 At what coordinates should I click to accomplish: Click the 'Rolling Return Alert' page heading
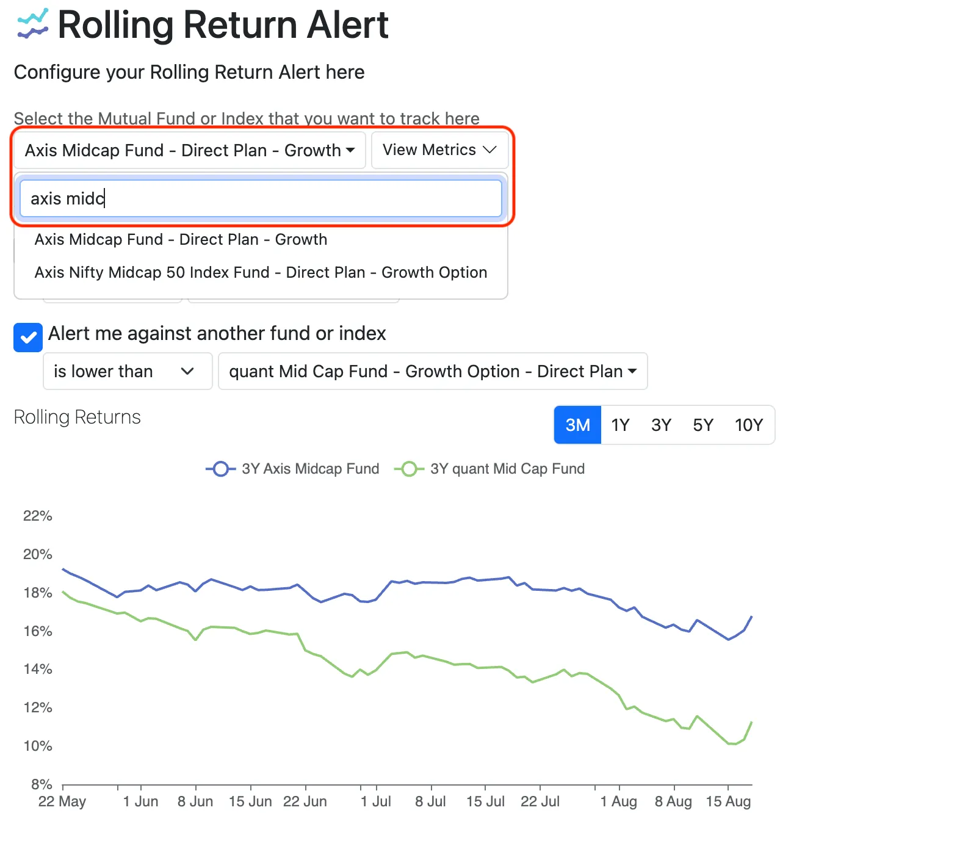click(x=223, y=24)
